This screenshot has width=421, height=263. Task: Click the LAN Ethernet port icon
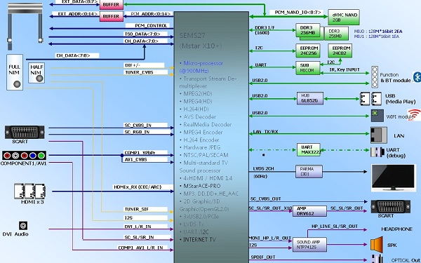(379, 135)
